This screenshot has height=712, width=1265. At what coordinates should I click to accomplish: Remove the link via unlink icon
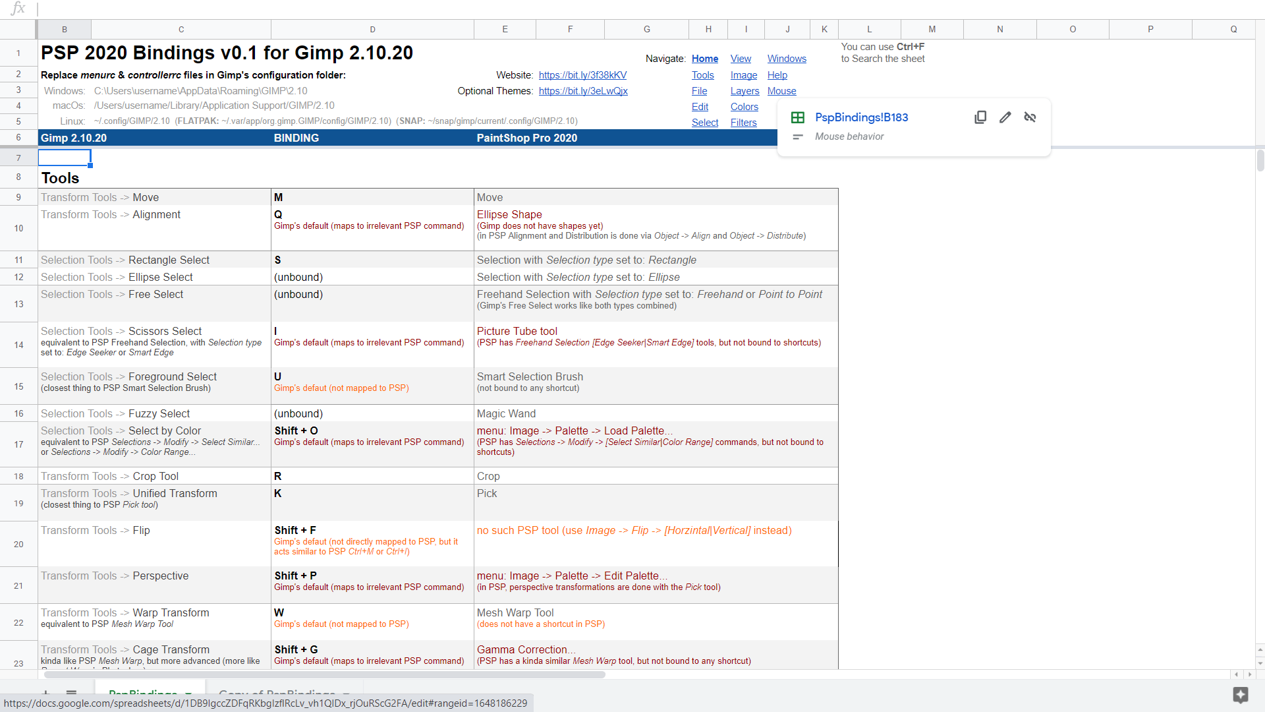point(1030,117)
